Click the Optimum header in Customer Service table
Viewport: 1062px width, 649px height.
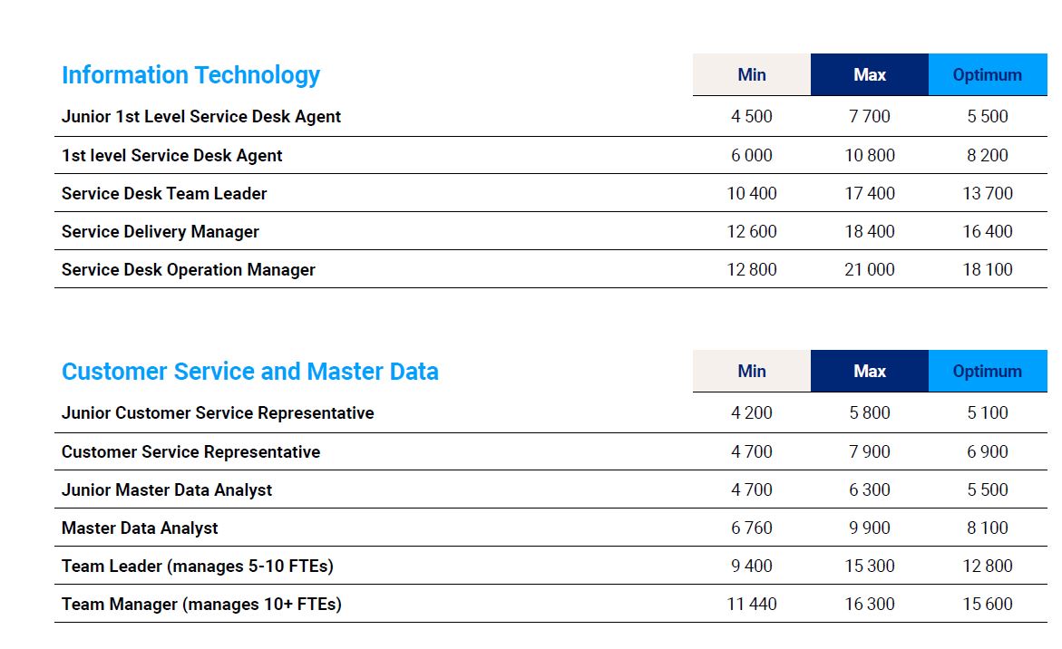pyautogui.click(x=987, y=372)
